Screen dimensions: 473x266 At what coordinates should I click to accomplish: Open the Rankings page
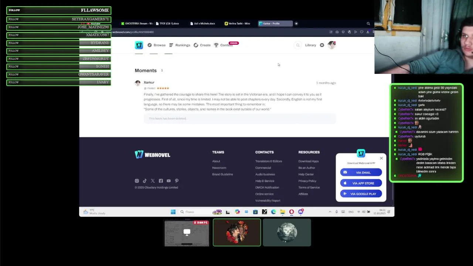[x=180, y=45]
